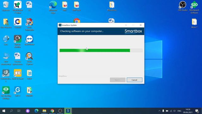Select the Mousebox folder icon
The image size is (202, 114).
[112, 6]
